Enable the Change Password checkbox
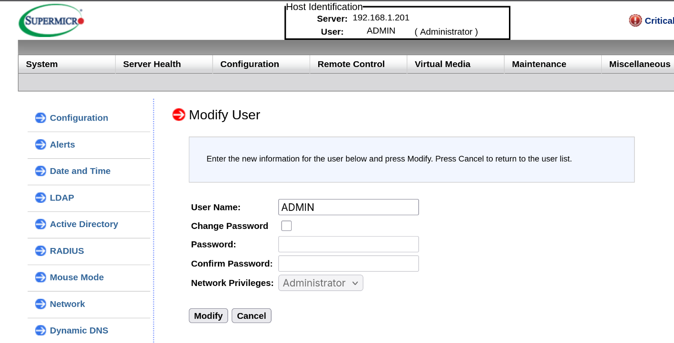674x343 pixels. 286,226
